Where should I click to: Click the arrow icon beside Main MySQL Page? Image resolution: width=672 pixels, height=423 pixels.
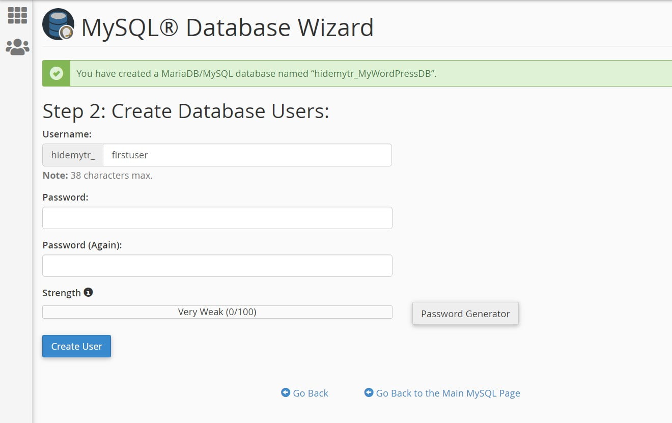coord(369,392)
